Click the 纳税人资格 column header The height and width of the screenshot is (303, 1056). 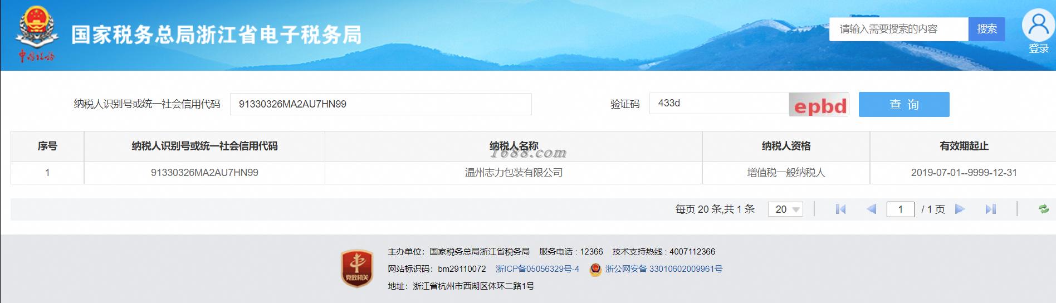pos(786,146)
